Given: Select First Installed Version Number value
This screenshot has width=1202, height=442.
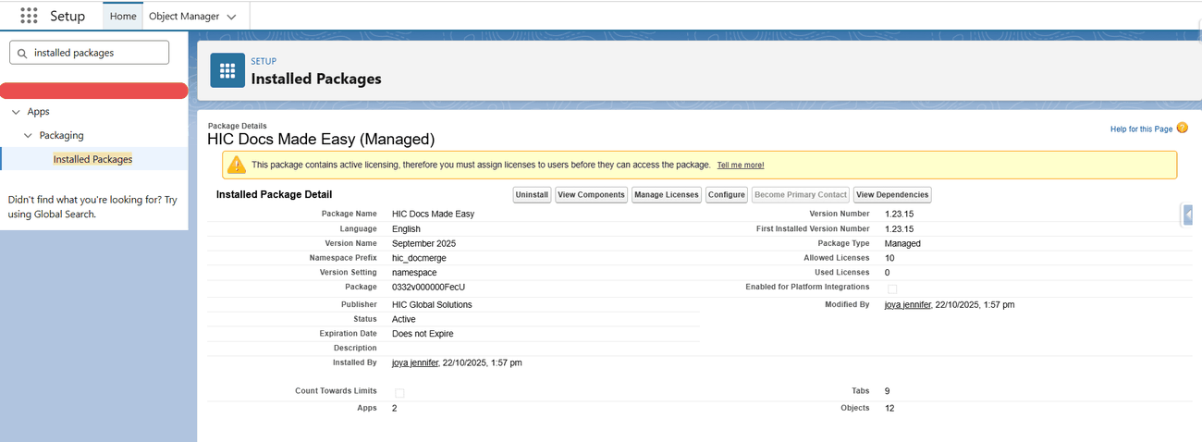Looking at the screenshot, I should [x=899, y=228].
